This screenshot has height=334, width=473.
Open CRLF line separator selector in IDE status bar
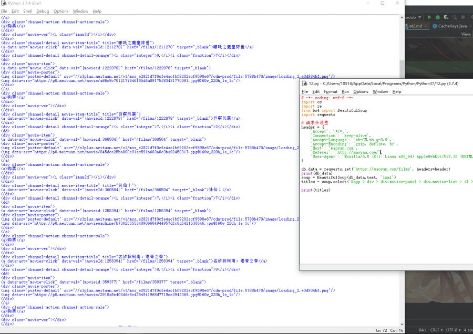click(436, 330)
